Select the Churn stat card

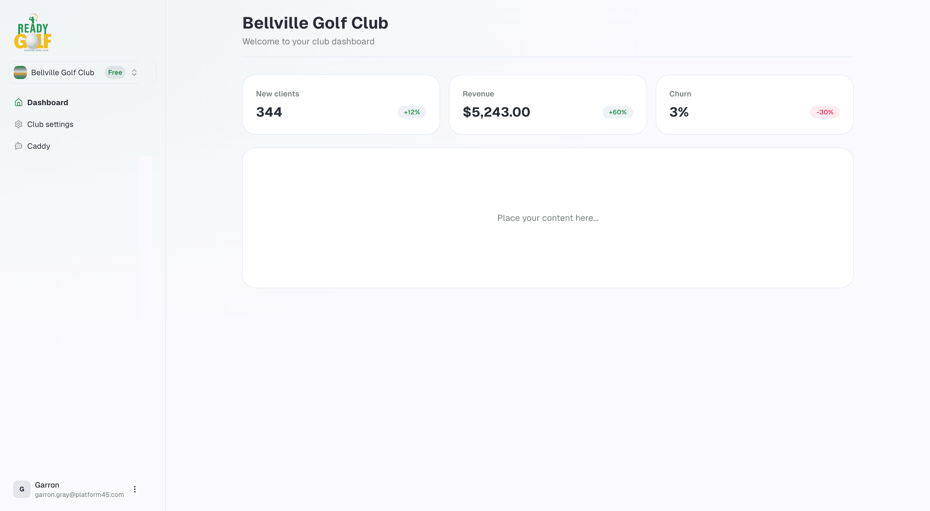click(x=754, y=105)
